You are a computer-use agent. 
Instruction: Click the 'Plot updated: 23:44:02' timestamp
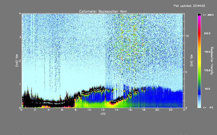point(189,6)
